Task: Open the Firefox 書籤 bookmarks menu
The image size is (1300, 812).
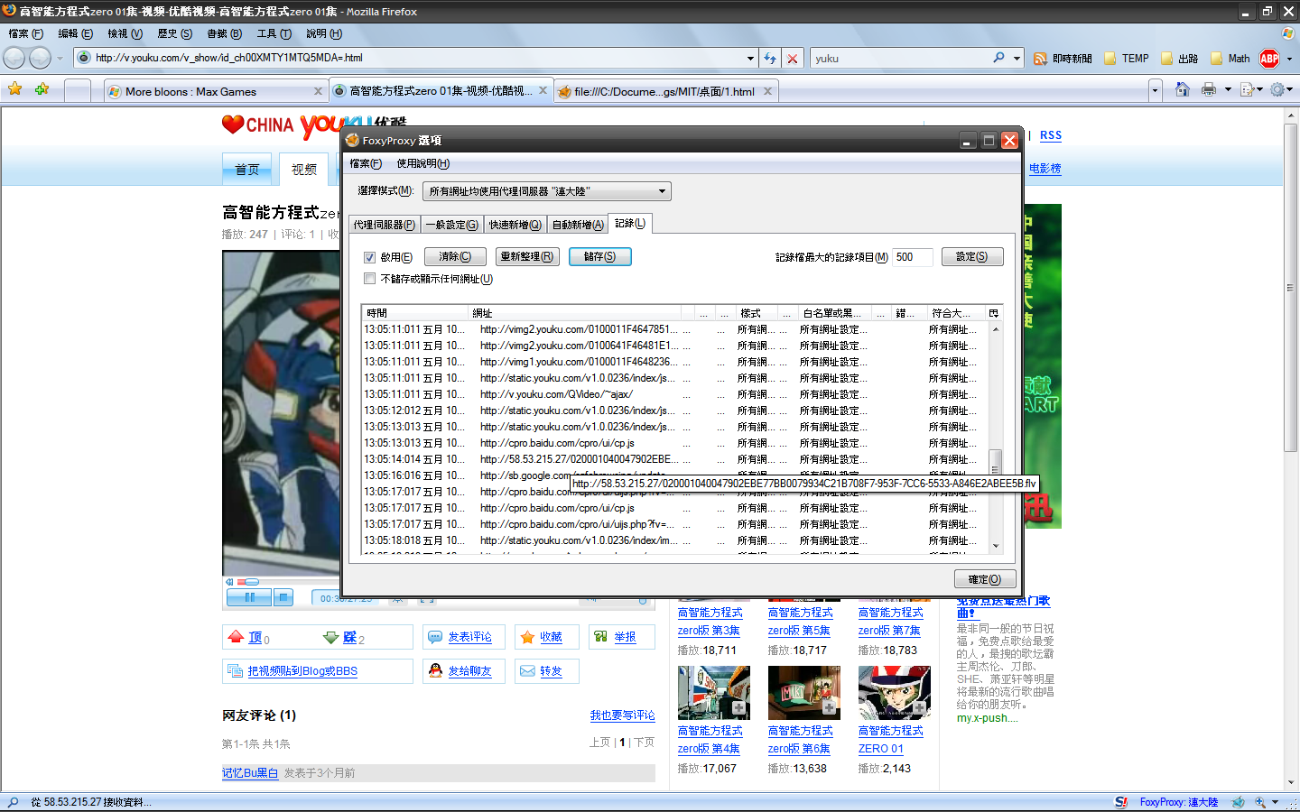Action: click(x=224, y=33)
